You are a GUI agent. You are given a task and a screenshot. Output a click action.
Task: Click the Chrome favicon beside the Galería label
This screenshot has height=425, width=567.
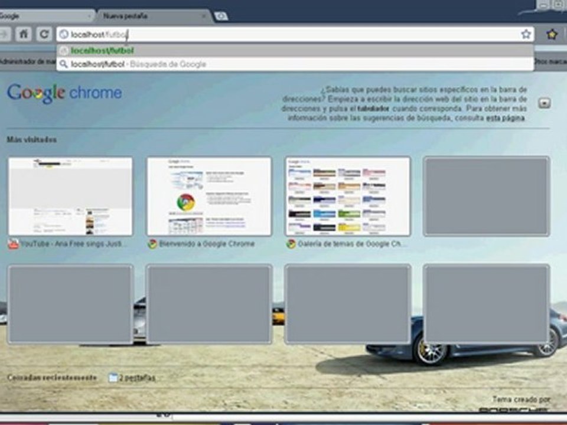[291, 244]
